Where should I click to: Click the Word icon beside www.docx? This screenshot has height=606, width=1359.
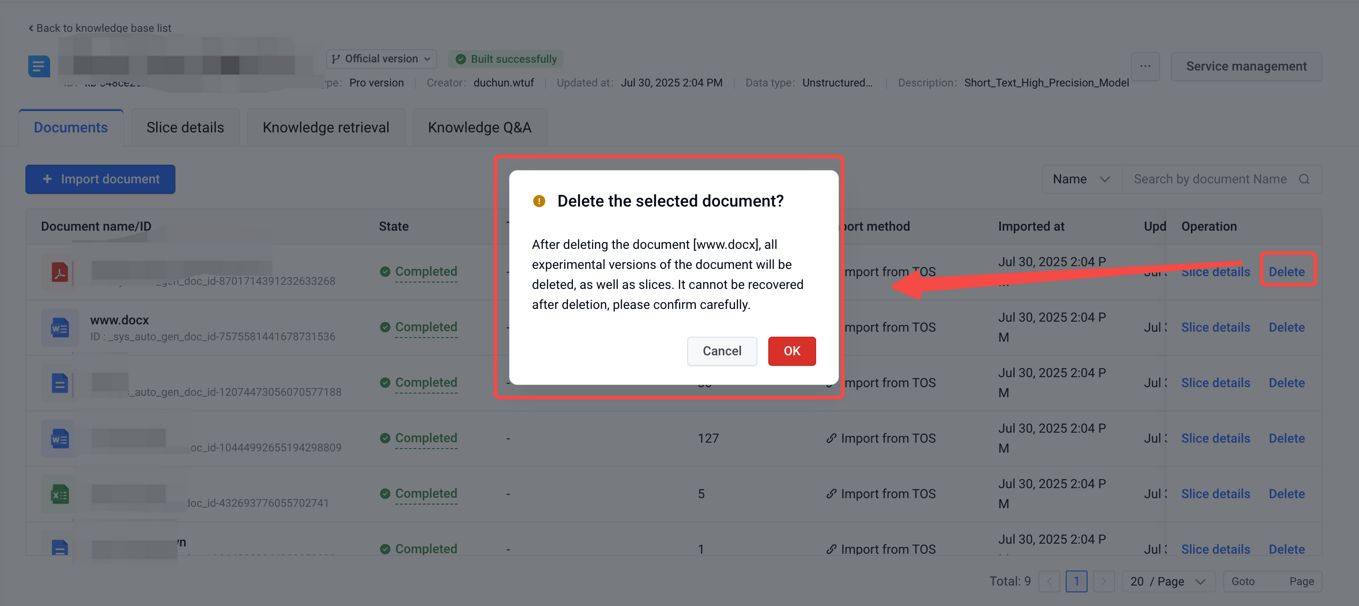tap(60, 328)
